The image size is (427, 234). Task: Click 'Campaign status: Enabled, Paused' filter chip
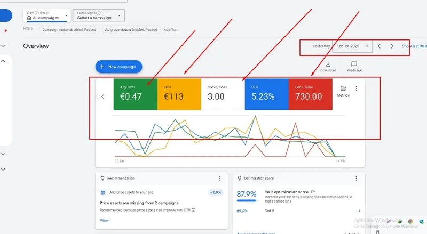(69, 30)
